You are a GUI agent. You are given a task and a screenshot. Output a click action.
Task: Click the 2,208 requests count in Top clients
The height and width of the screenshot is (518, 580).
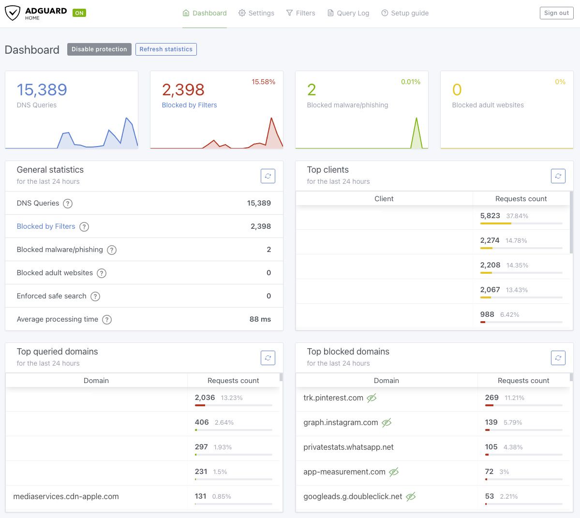pyautogui.click(x=490, y=265)
